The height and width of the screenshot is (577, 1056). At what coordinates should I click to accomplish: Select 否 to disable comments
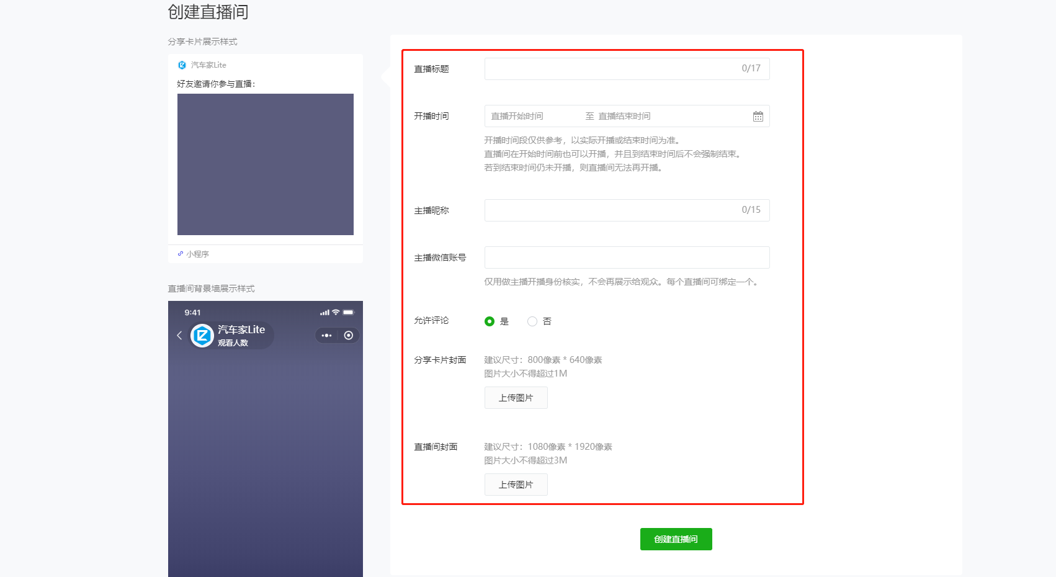pyautogui.click(x=532, y=321)
